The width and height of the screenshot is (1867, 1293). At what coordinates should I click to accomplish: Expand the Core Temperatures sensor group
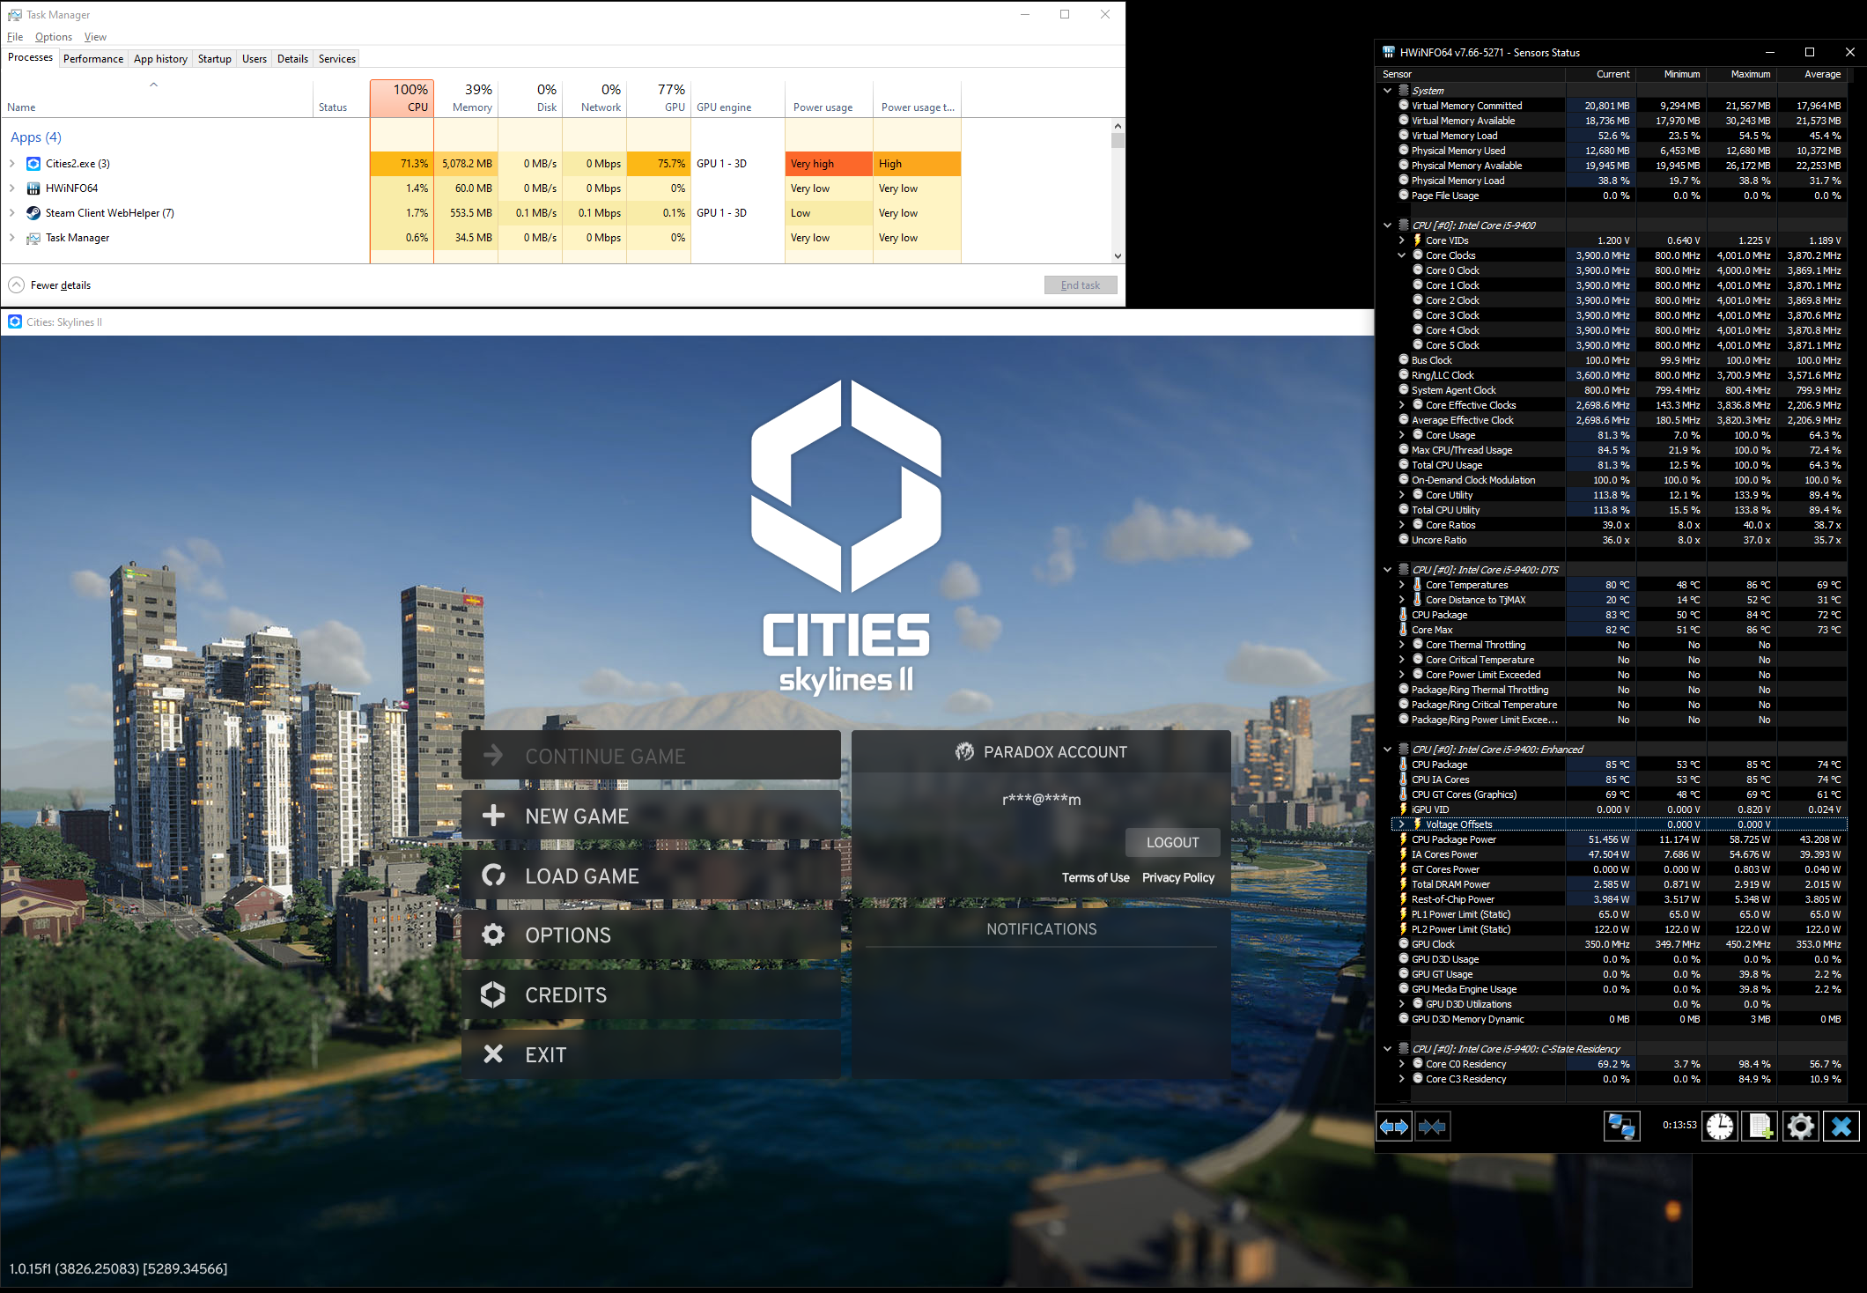1402,584
